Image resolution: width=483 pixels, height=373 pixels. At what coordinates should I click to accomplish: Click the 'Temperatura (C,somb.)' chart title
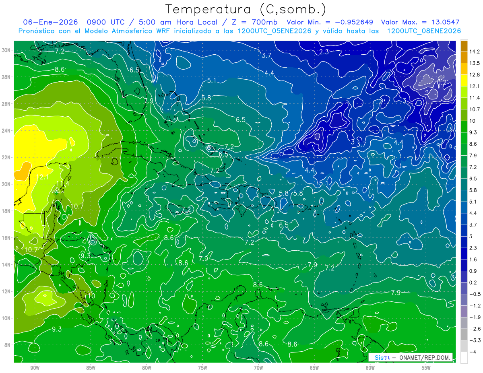246,9
